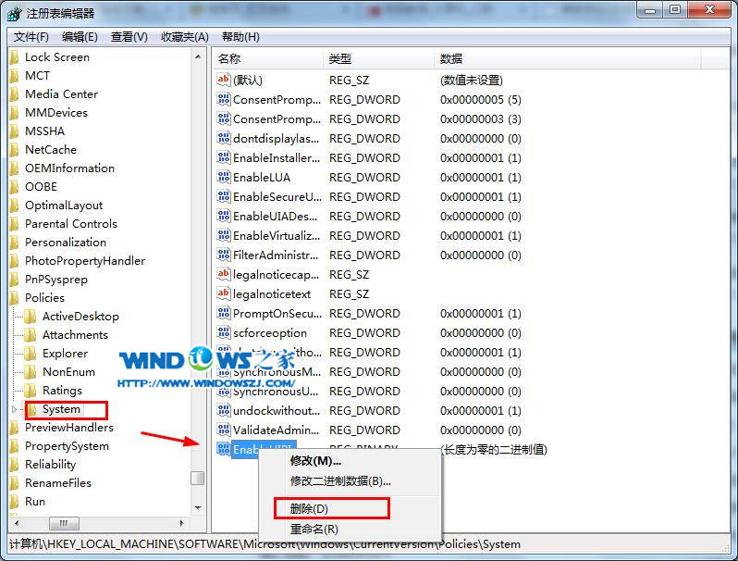Click the Policies folder icon
The image size is (738, 561).
pos(14,298)
